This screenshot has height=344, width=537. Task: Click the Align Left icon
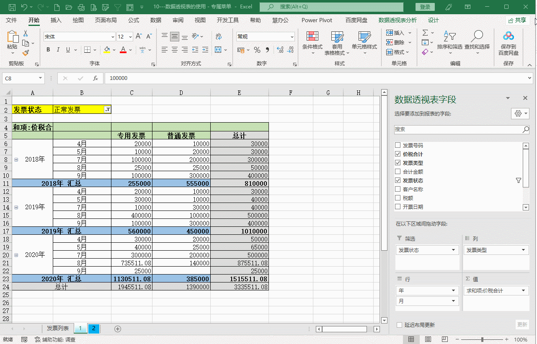coord(165,50)
